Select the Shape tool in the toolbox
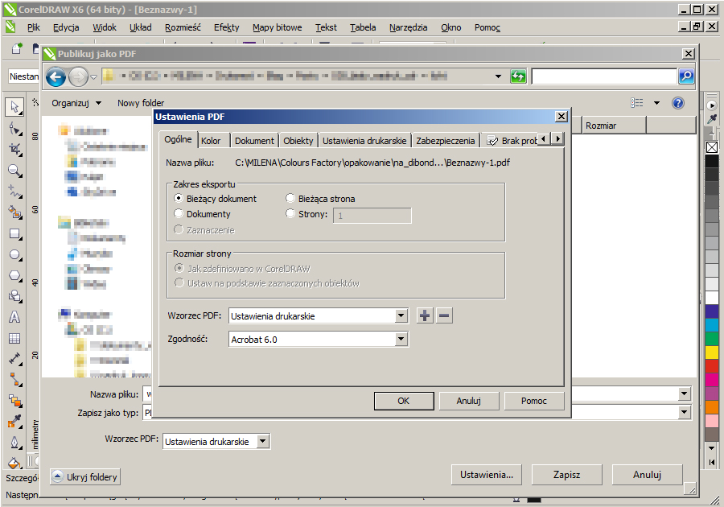This screenshot has width=724, height=507. tap(14, 129)
